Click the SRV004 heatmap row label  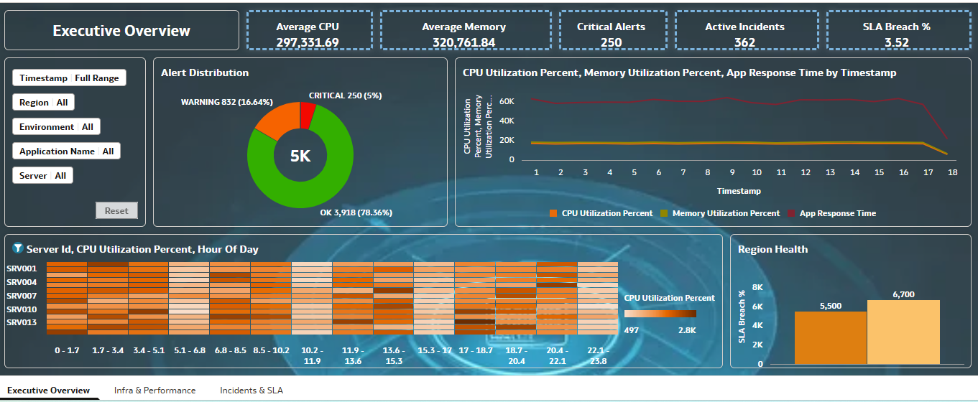[22, 282]
